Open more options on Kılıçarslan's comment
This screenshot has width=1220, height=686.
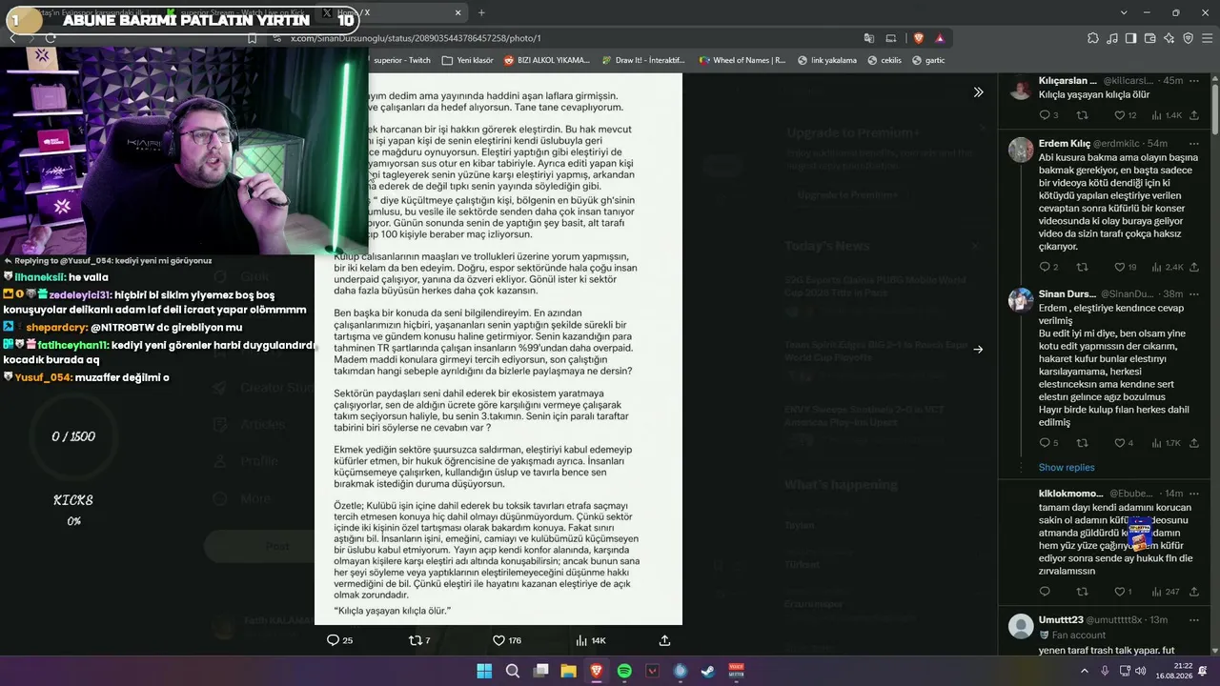pos(1193,81)
